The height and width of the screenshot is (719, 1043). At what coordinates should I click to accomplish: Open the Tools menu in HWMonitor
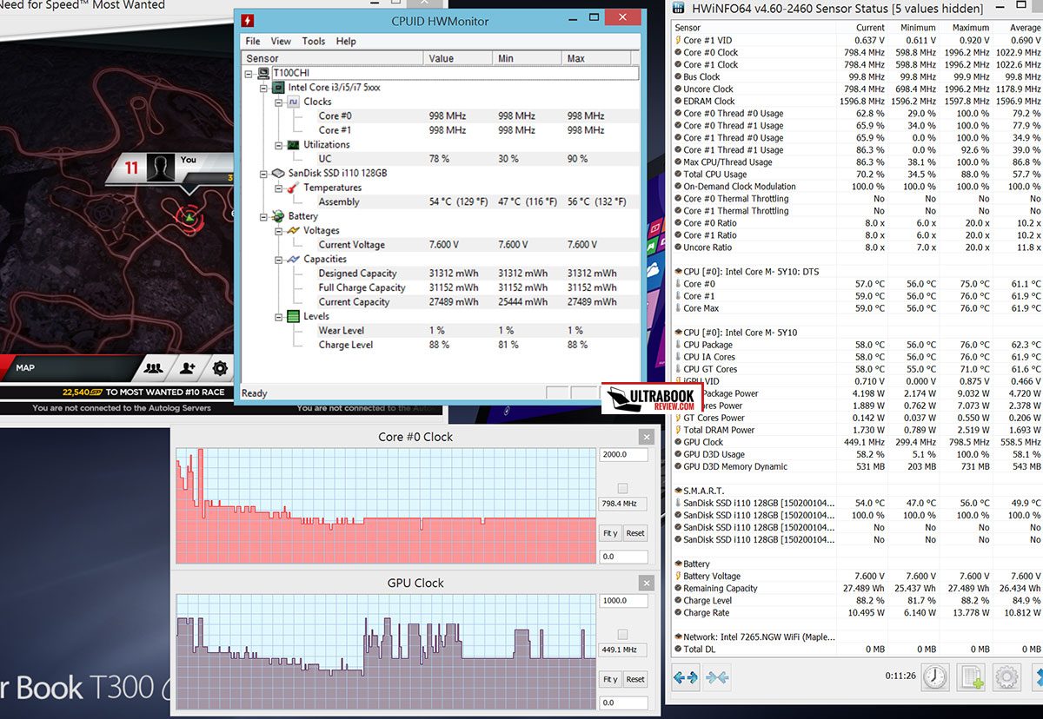point(314,41)
